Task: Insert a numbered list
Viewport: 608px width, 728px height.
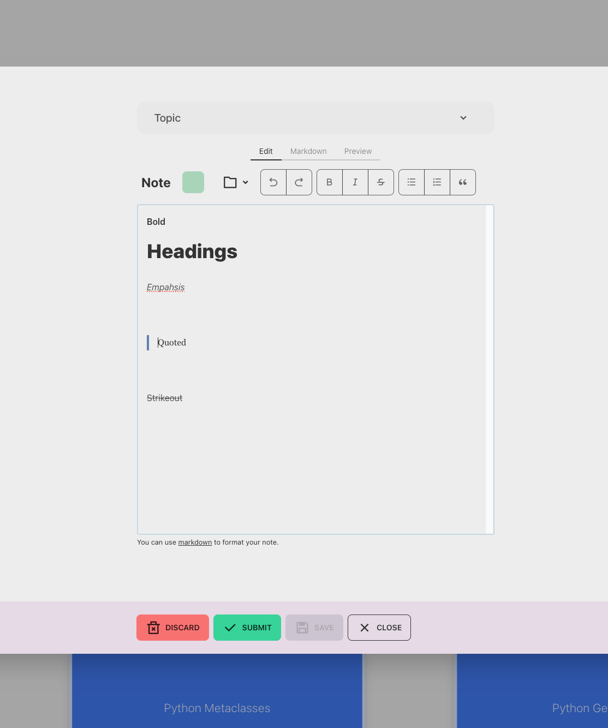Action: (437, 182)
